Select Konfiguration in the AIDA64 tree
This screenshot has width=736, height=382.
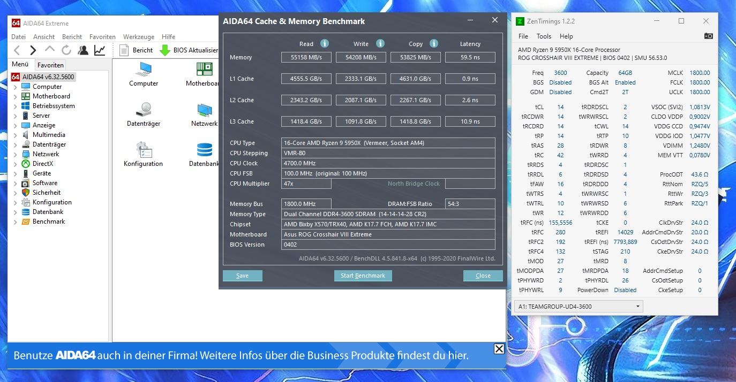point(52,202)
